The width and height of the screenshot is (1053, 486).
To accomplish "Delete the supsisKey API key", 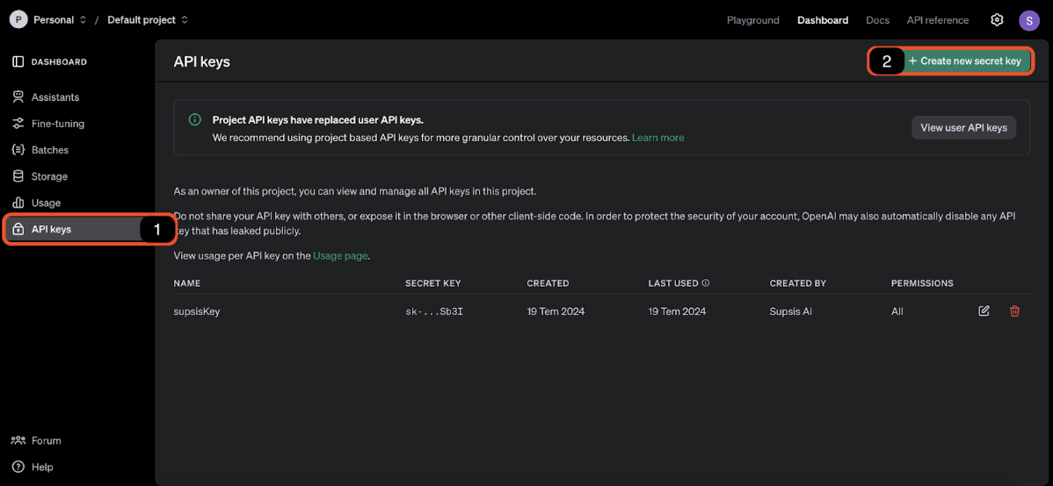I will pyautogui.click(x=1014, y=311).
